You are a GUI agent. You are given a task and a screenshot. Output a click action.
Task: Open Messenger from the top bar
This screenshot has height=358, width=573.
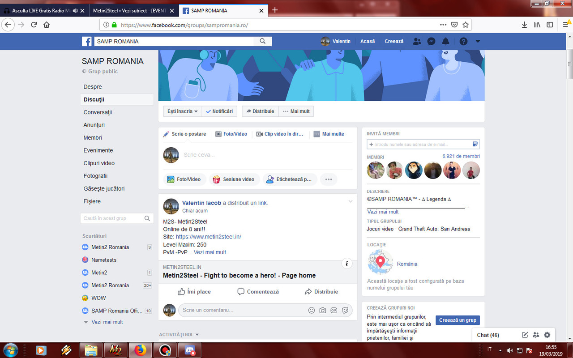(x=431, y=41)
